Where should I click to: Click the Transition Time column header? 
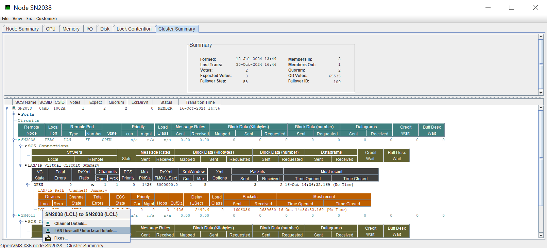200,102
